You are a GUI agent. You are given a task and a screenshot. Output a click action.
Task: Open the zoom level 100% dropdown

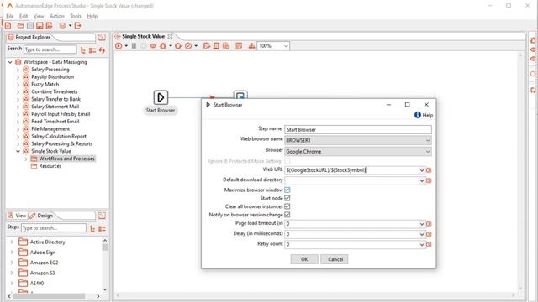(x=286, y=46)
